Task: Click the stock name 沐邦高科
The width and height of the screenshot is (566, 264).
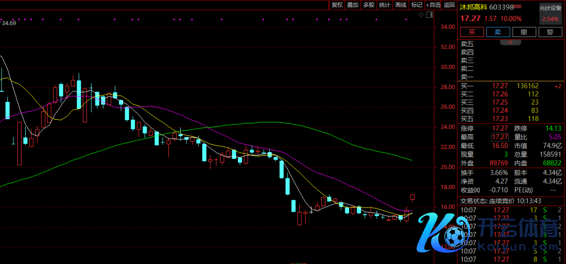Action: pos(473,7)
